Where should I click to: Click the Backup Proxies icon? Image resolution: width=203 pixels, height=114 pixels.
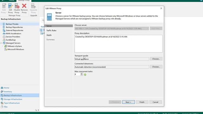click(4, 24)
